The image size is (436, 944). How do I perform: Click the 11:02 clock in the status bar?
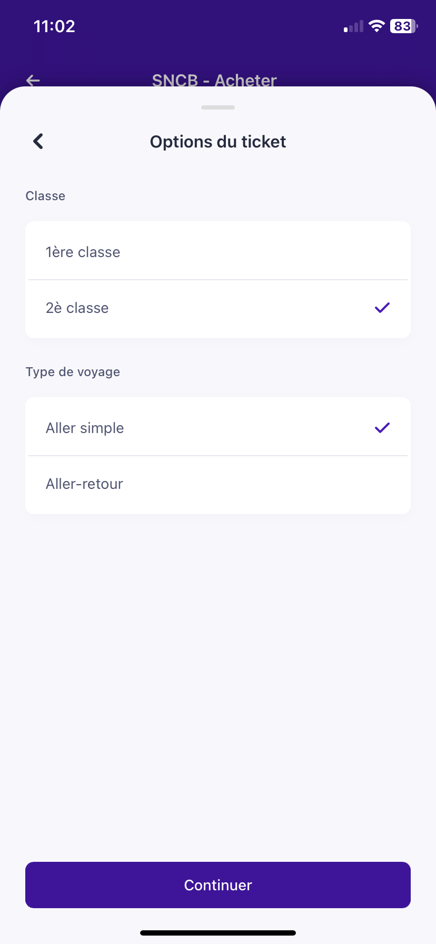pyautogui.click(x=54, y=26)
